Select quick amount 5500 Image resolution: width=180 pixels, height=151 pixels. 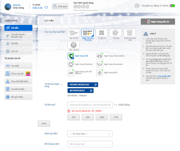click(x=44, y=123)
